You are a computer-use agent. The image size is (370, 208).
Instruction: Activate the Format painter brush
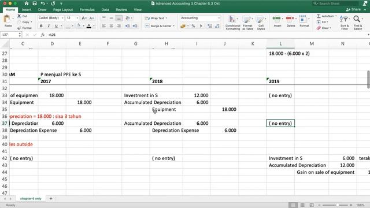(24, 28)
